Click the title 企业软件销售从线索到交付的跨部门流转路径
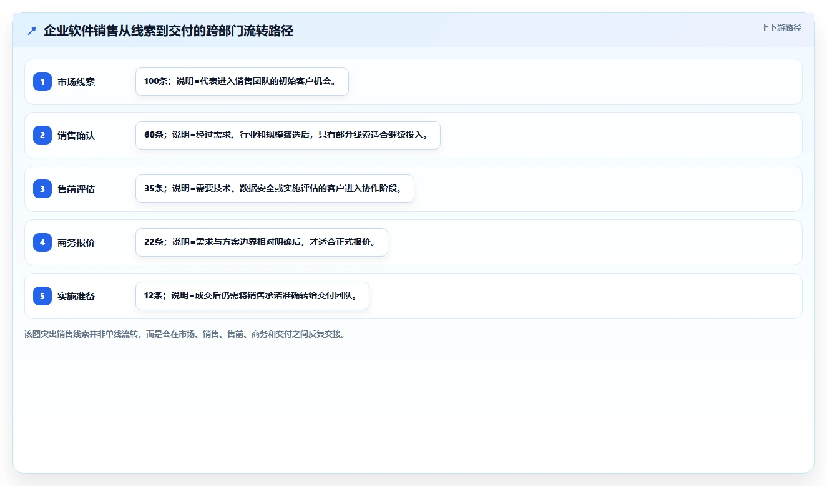The height and width of the screenshot is (486, 827). [169, 31]
